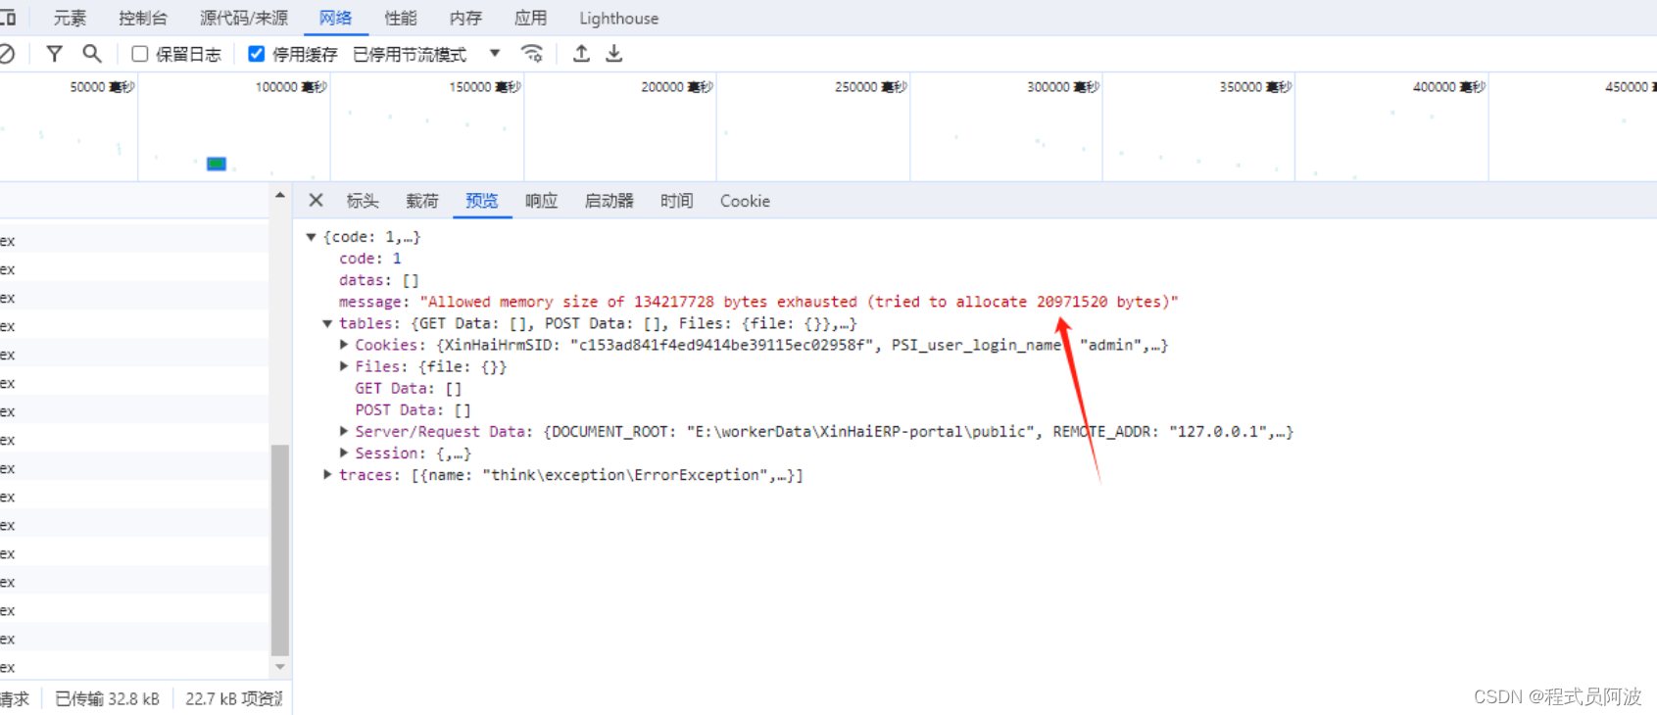Click the request list scroll up arrow
This screenshot has height=715, width=1657.
point(280,196)
